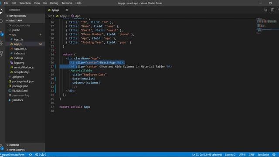Open the View menu
This screenshot has height=157, width=279.
pos(37,3)
